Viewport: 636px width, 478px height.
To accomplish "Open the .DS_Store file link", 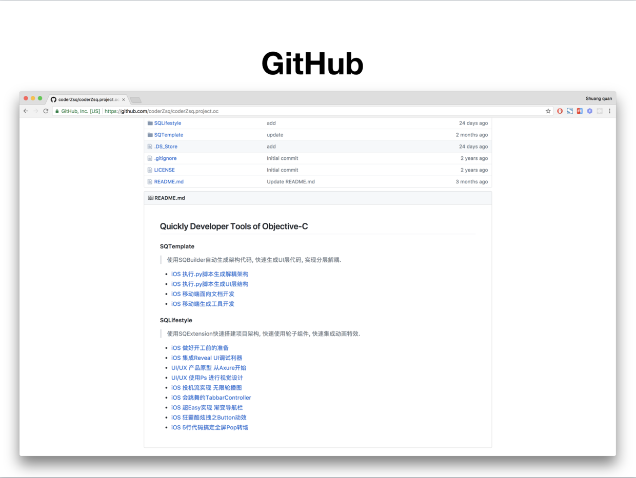I will (x=166, y=147).
